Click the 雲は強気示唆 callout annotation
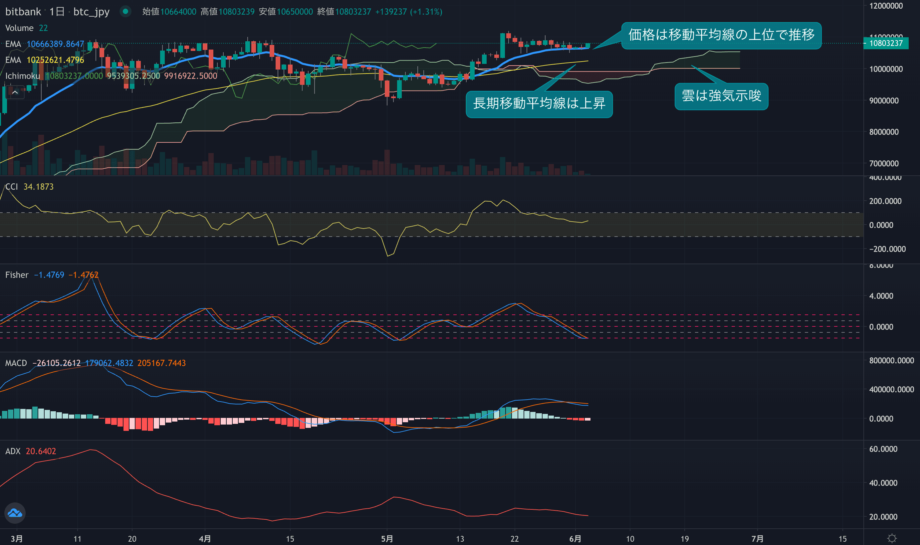Viewport: 920px width, 545px height. (x=721, y=96)
